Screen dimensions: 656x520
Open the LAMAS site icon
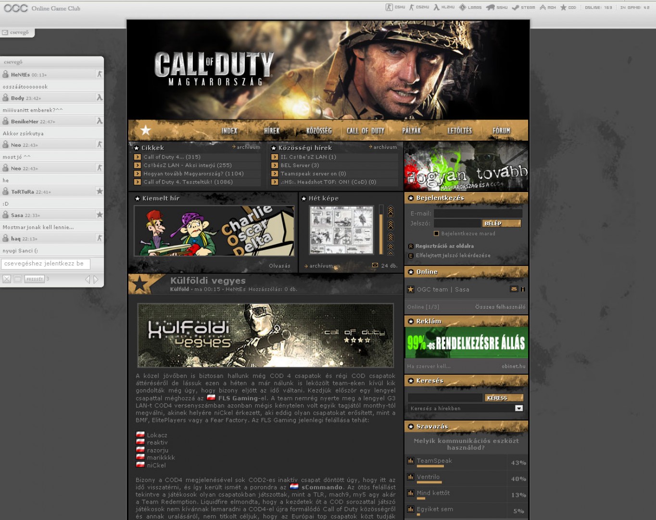(463, 7)
